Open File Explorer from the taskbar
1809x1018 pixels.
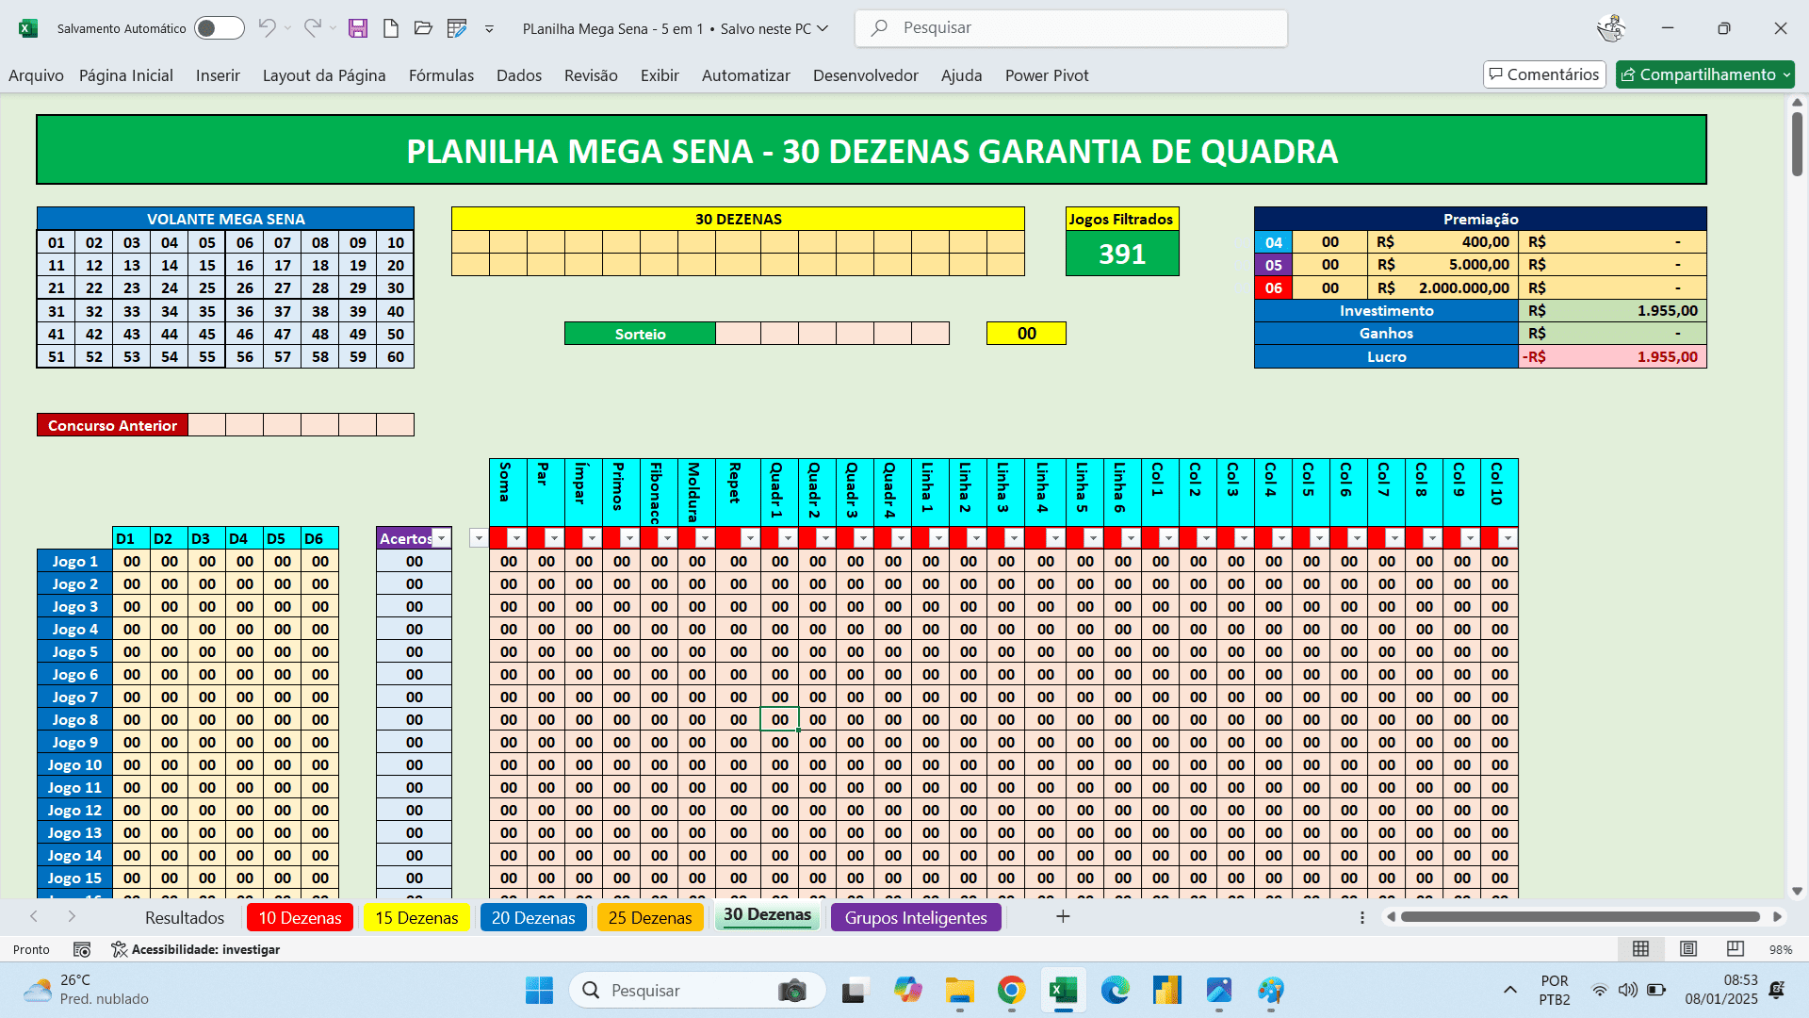point(960,990)
